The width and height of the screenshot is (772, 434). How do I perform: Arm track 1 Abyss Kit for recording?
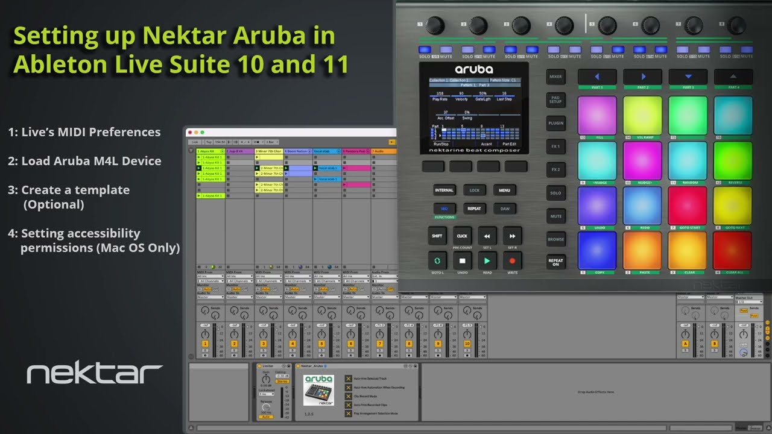pyautogui.click(x=205, y=355)
